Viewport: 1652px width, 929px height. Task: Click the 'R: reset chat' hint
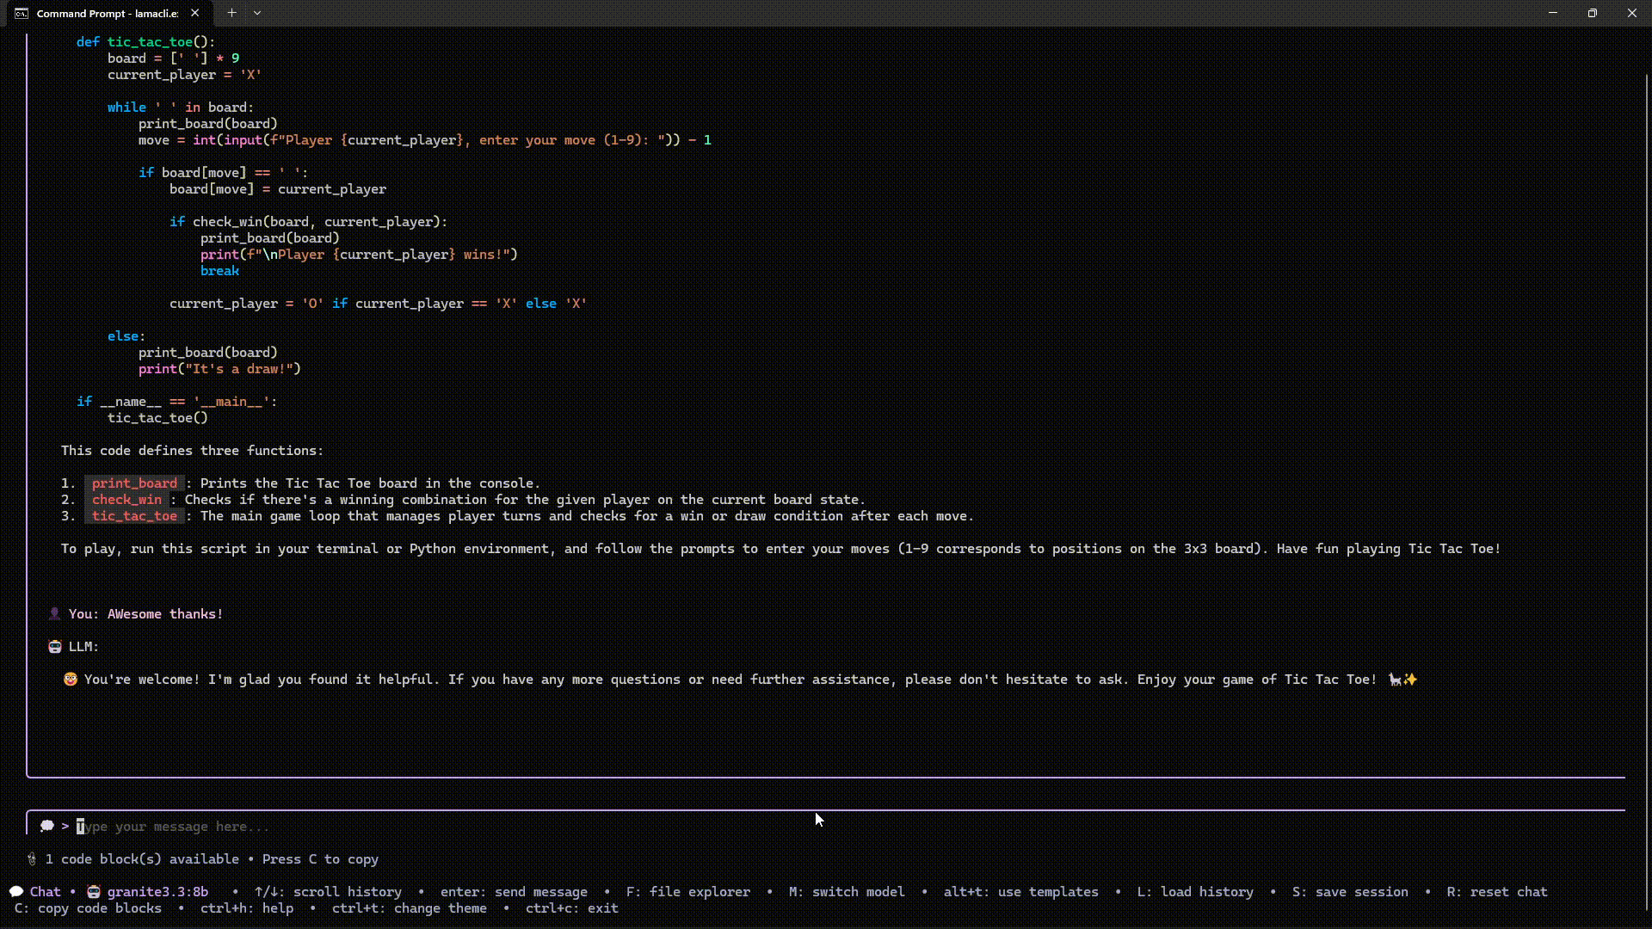tap(1496, 892)
